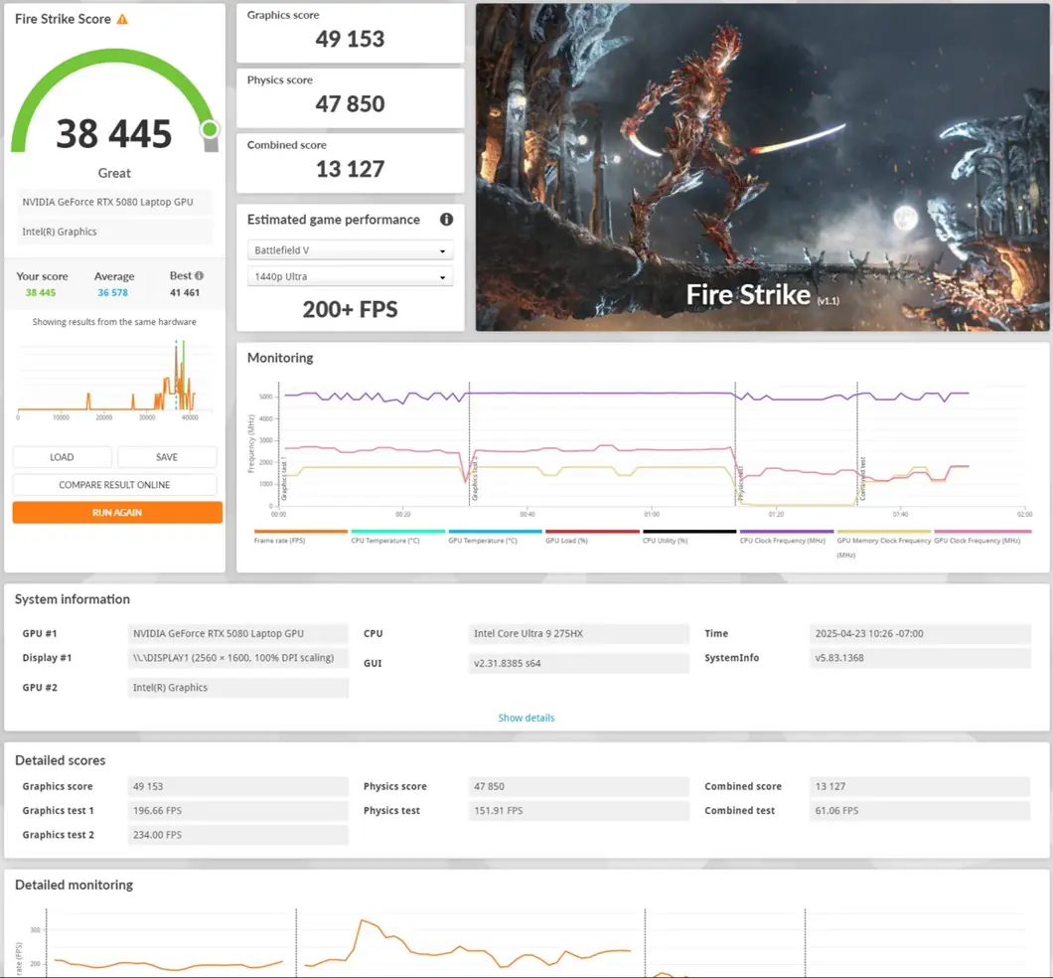Click the orange RUN AGAIN button
The height and width of the screenshot is (978, 1053).
click(117, 513)
